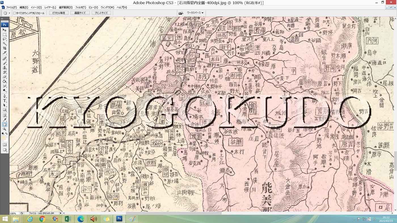Select the Crop tool

[x=5, y=48]
